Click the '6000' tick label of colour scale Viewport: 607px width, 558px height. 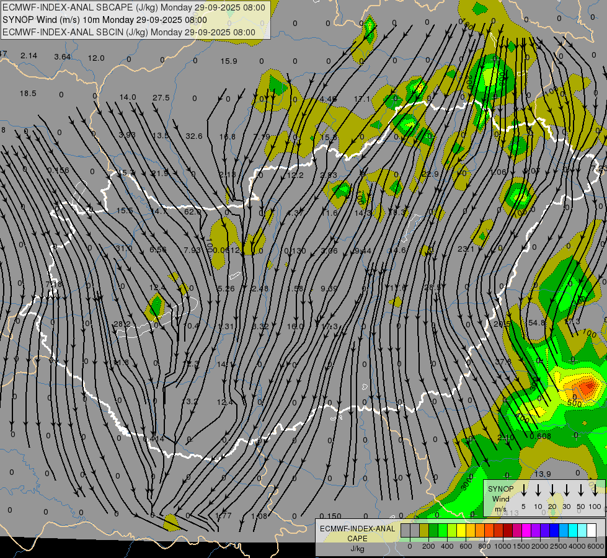(596, 546)
